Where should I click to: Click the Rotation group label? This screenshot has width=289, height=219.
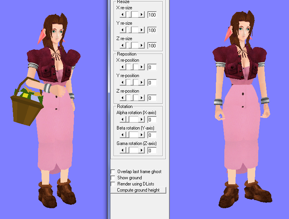tap(125, 106)
